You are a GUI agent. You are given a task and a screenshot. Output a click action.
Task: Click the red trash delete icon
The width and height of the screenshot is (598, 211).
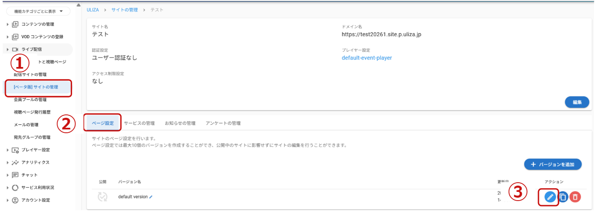click(575, 197)
